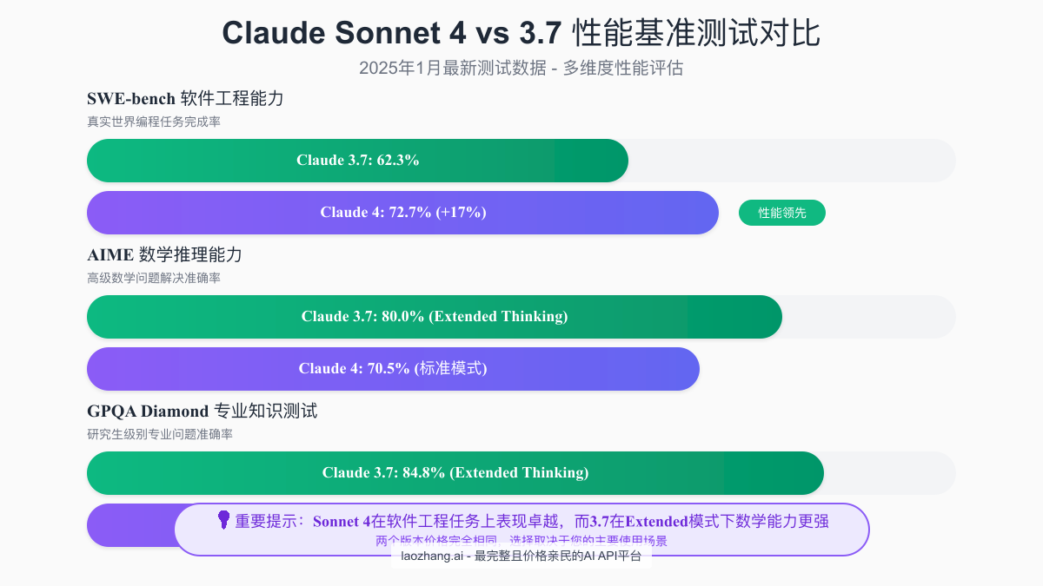Screen dimensions: 1043x586
Task: Click the SWE-bench 软件工程能力 heading
Action: tap(185, 99)
